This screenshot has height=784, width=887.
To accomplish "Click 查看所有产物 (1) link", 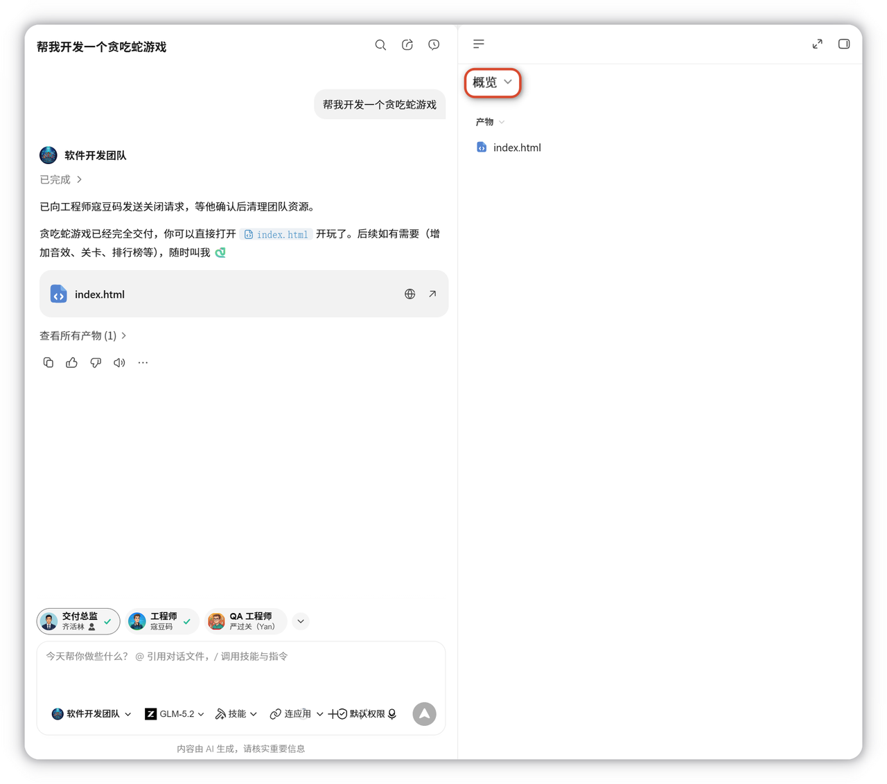I will (x=83, y=336).
